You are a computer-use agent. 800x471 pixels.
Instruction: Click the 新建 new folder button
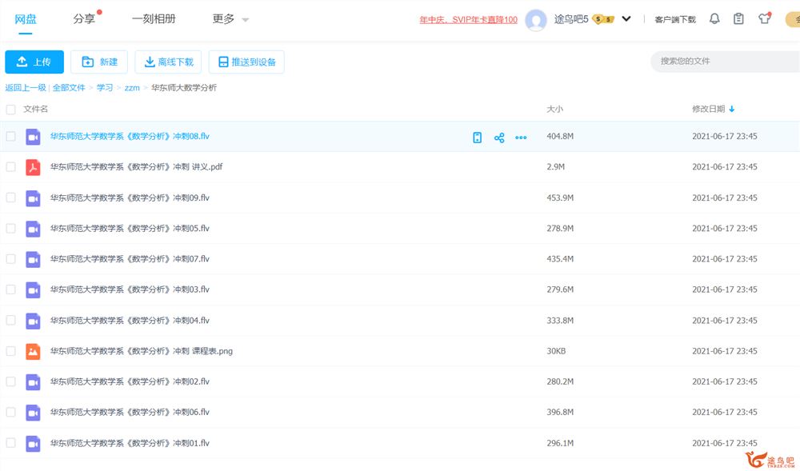click(x=99, y=62)
